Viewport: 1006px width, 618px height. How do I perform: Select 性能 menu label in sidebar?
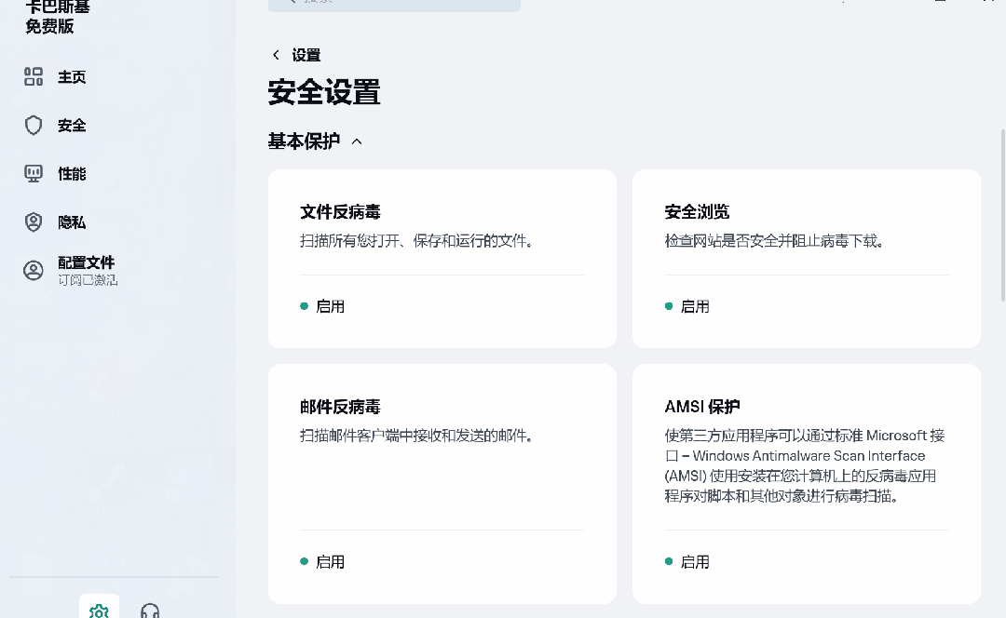pyautogui.click(x=72, y=174)
